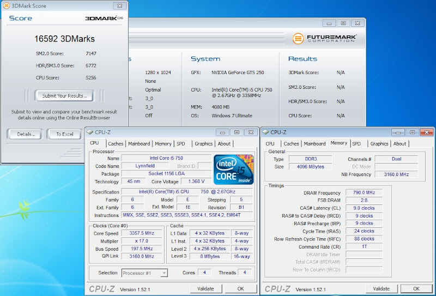
Task: Click the 16592 3DMarks score text
Action: pyautogui.click(x=64, y=39)
